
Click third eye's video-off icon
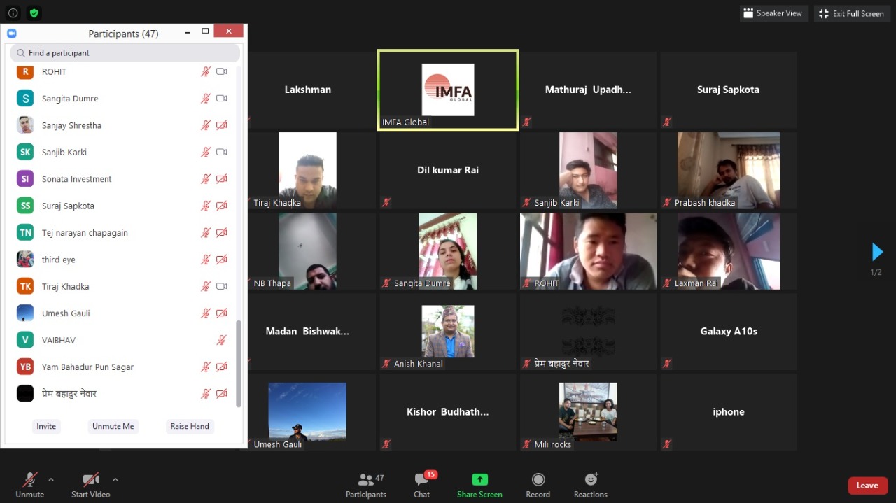point(222,260)
